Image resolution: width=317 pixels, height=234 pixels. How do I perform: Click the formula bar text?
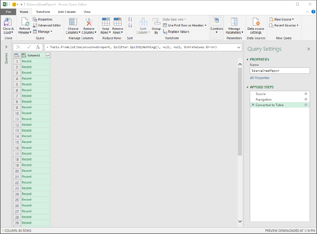point(132,47)
